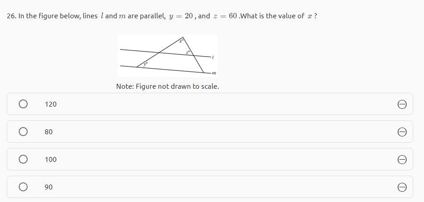
Task: Click the z° angle label in figure
Action: pyautogui.click(x=188, y=53)
